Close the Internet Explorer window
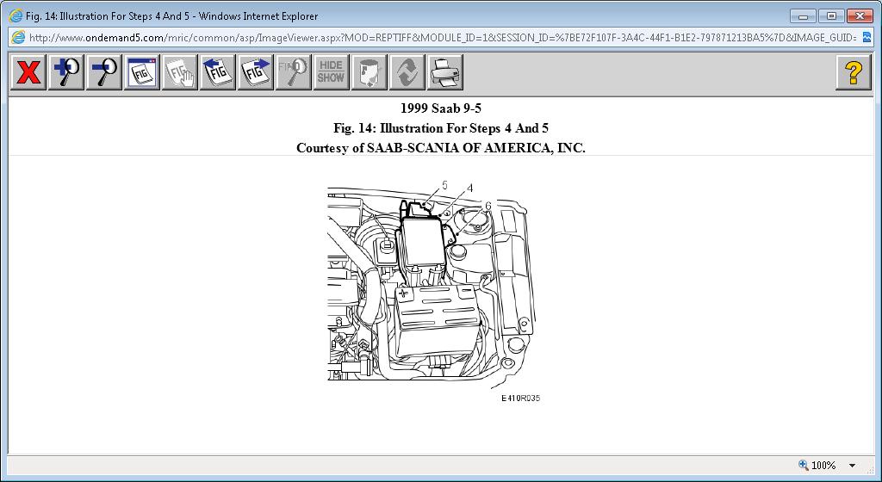 point(860,16)
